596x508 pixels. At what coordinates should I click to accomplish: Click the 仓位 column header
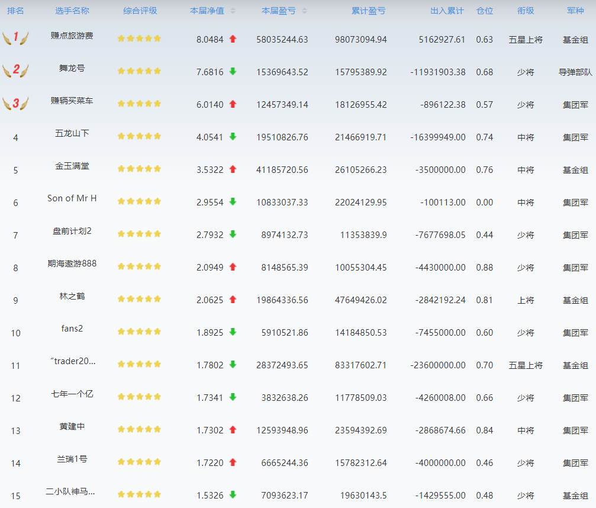coord(485,11)
